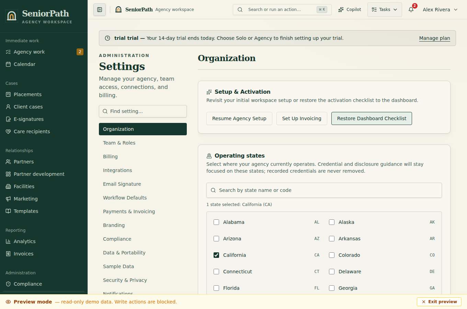
Task: Switch to Team & Roles settings
Action: [x=143, y=143]
